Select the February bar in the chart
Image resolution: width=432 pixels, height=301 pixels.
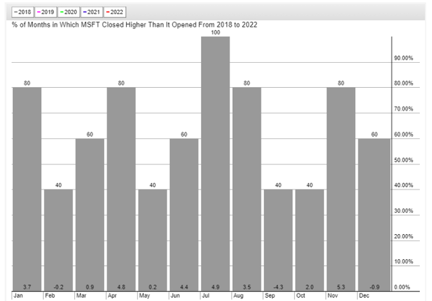[x=59, y=240]
